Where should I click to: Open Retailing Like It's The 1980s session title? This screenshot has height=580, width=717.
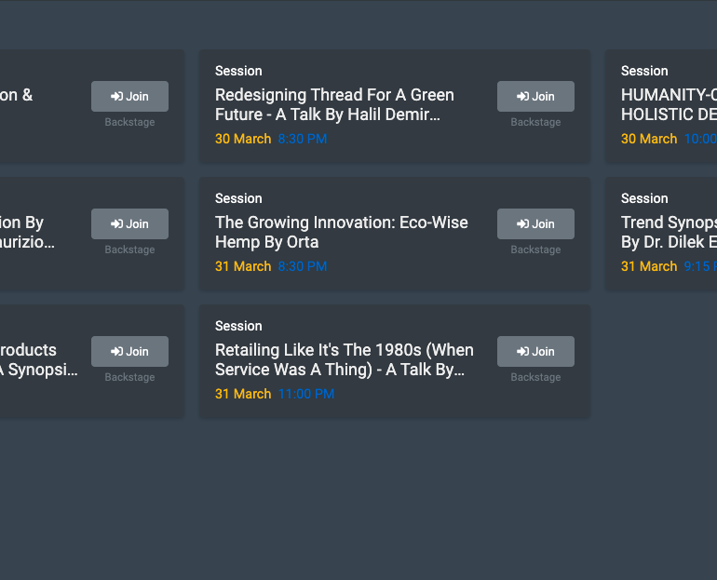pyautogui.click(x=345, y=359)
